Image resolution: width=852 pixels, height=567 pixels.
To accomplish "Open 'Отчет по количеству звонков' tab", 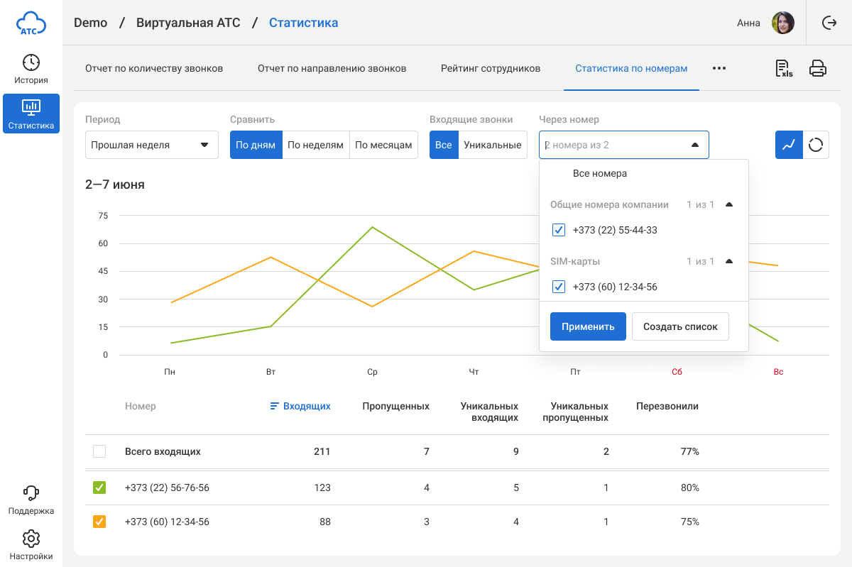I will (154, 69).
